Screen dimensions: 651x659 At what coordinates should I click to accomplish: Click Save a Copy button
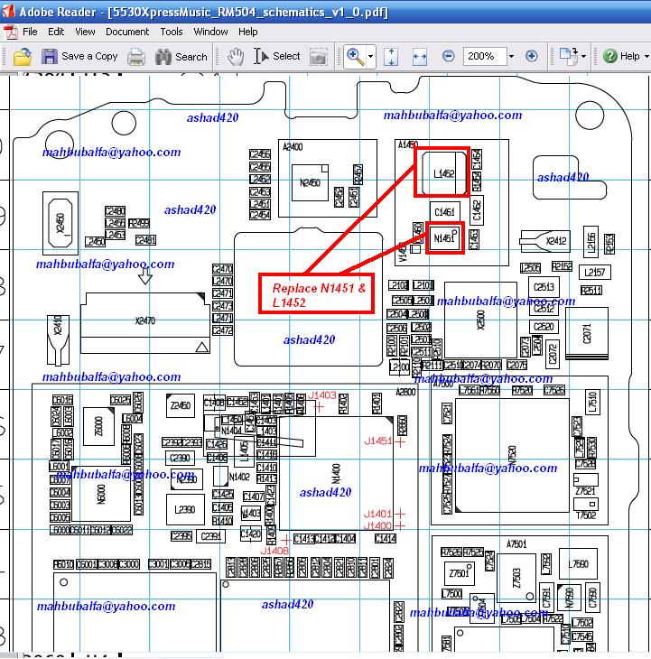point(79,56)
